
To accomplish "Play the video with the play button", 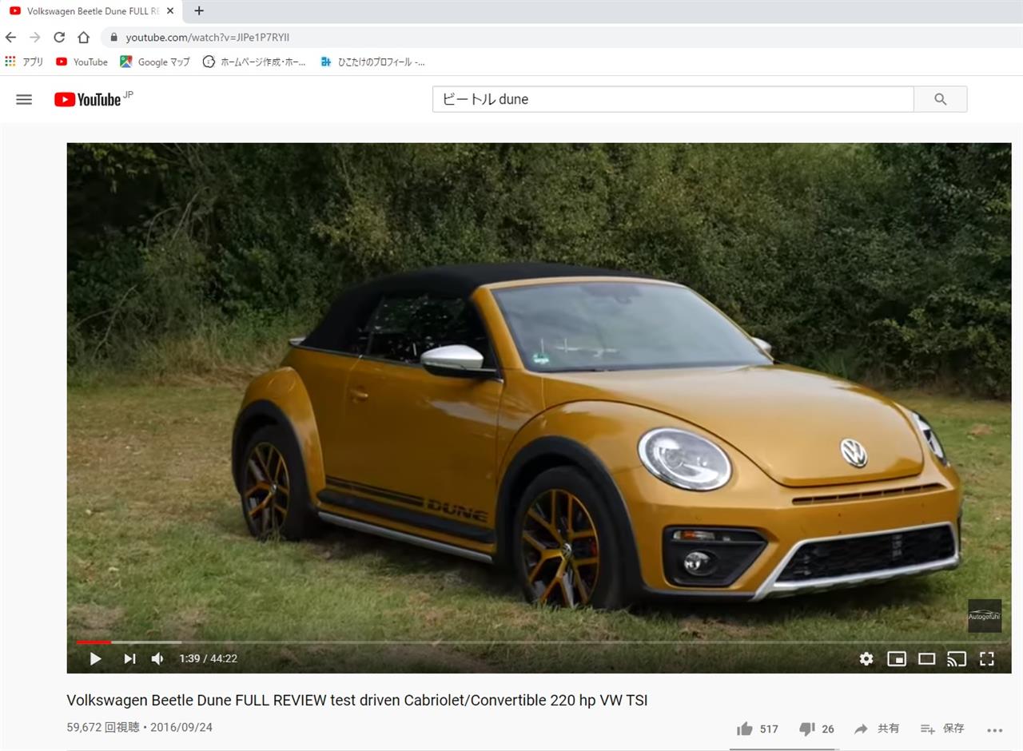I will click(x=95, y=658).
